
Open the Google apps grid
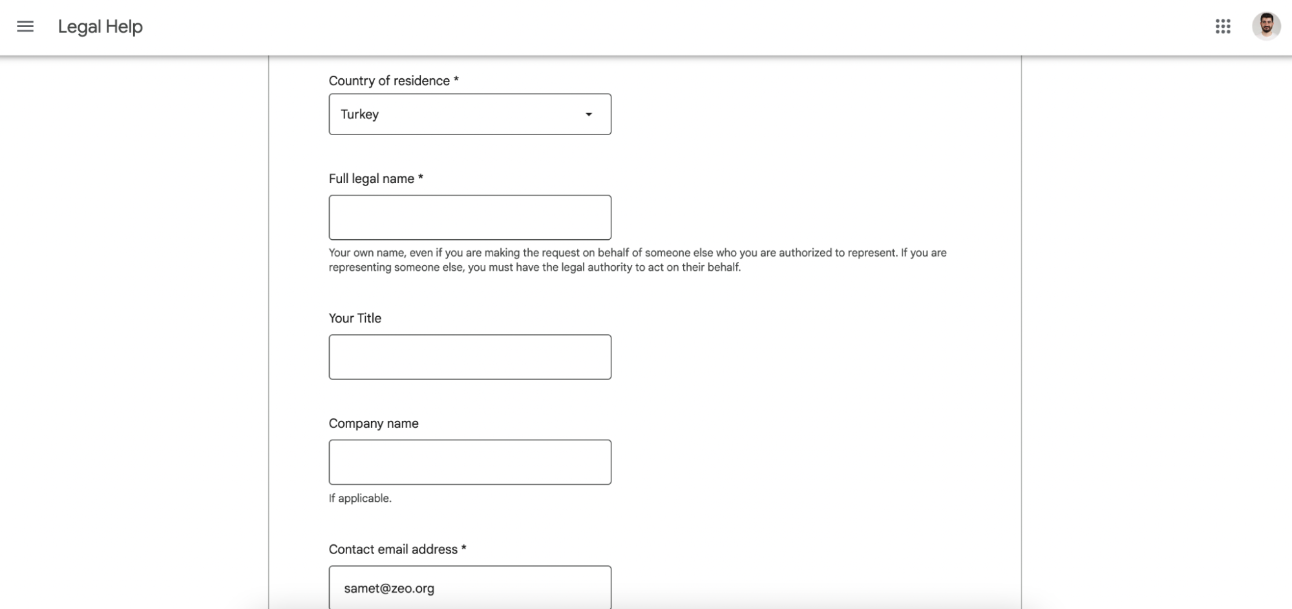pos(1222,27)
